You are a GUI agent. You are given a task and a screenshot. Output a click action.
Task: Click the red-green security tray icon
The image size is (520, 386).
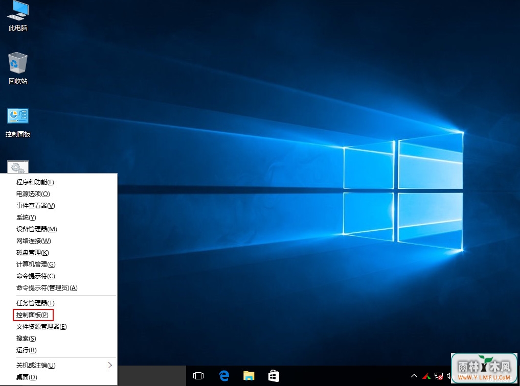tap(426, 376)
